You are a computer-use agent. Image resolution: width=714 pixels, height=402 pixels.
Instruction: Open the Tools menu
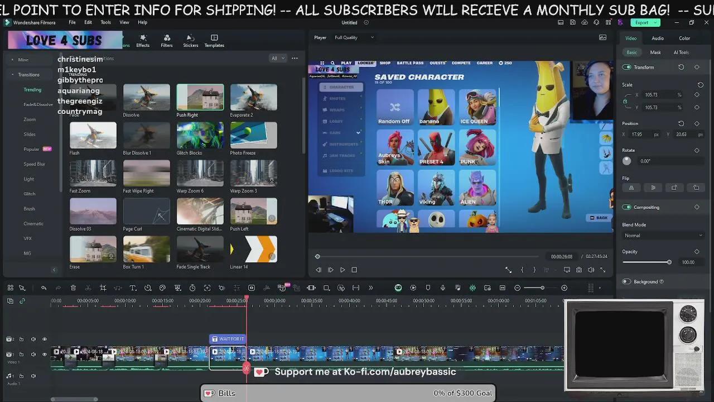[105, 22]
